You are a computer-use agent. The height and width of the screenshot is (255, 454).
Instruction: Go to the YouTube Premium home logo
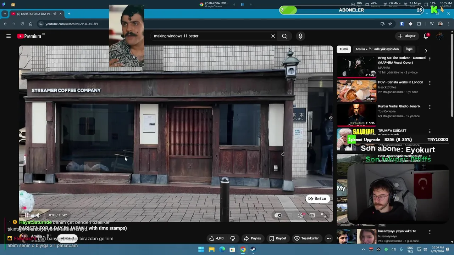(29, 36)
